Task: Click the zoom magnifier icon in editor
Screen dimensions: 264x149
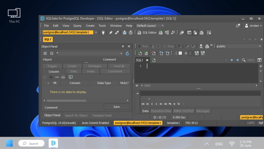Action: pos(244,60)
